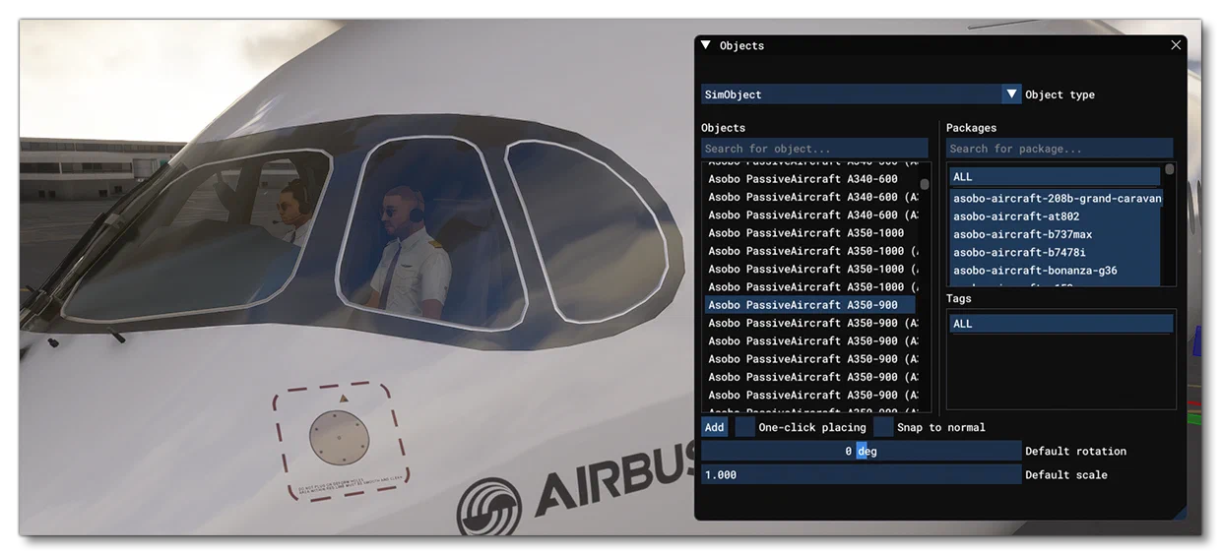Click the Objects list scrollbar handle
This screenshot has height=555, width=1221.
(925, 184)
